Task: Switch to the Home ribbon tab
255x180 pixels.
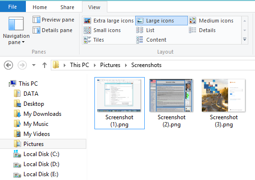Action: point(40,7)
